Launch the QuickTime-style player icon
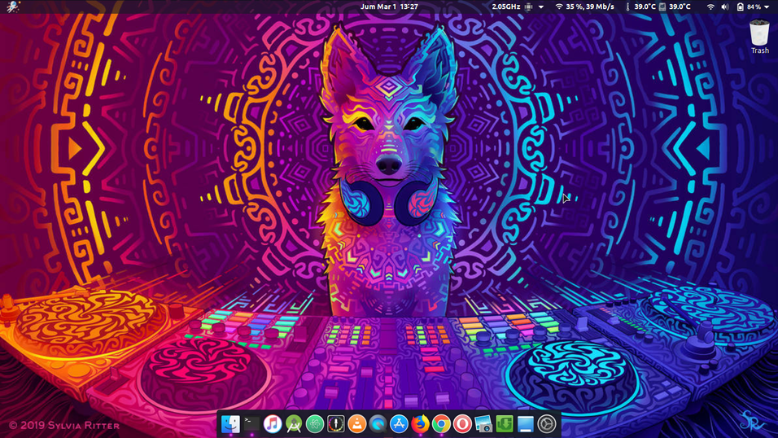 tap(378, 424)
